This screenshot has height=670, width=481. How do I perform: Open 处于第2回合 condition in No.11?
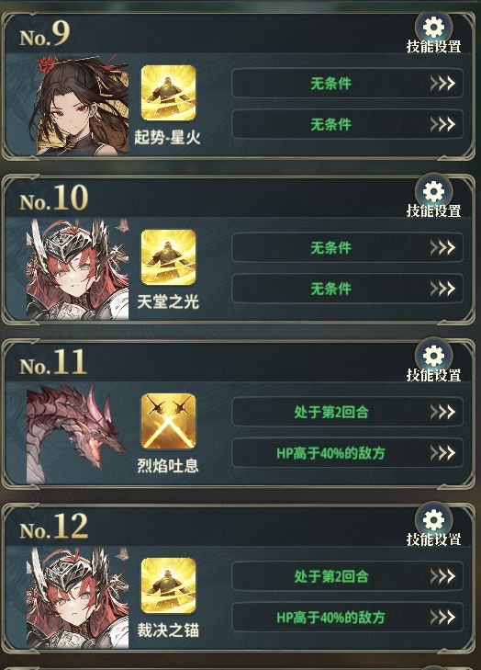(x=347, y=412)
